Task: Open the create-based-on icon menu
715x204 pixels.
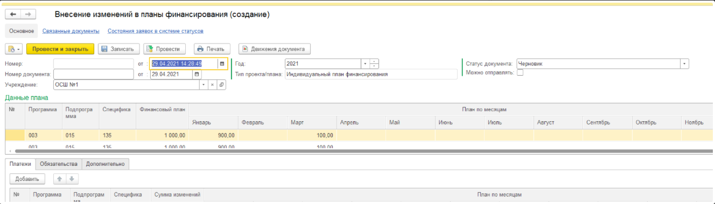Action: tap(13, 49)
